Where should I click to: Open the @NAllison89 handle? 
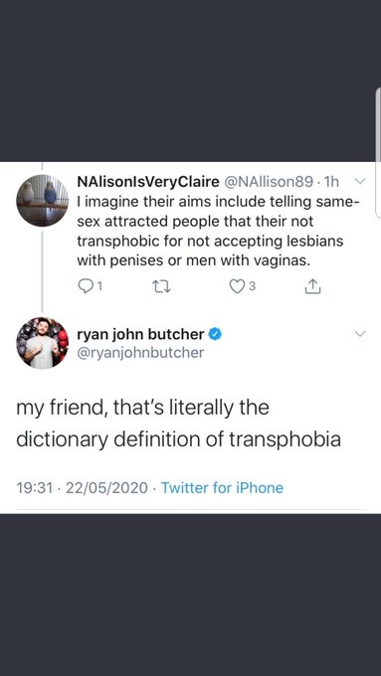(268, 182)
